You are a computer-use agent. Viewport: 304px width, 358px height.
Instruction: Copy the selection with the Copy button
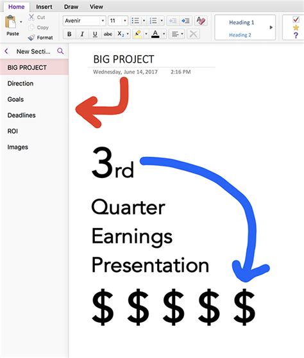point(38,28)
